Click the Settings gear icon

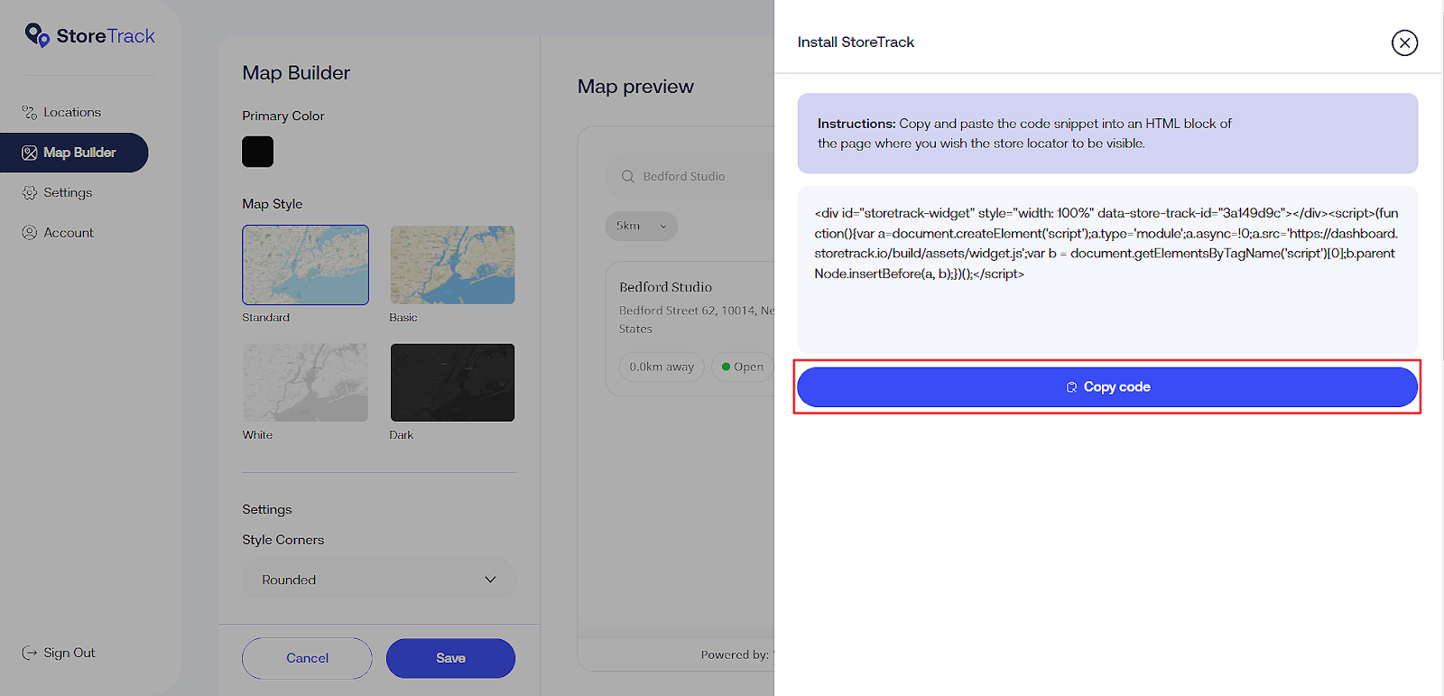click(30, 193)
